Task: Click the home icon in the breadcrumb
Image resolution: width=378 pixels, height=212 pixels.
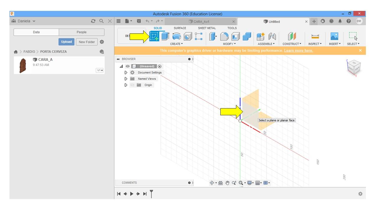Action: (x=16, y=52)
